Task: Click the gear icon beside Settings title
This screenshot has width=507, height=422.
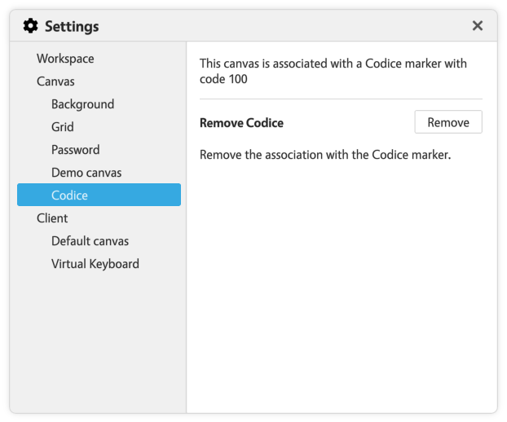Action: pyautogui.click(x=30, y=26)
